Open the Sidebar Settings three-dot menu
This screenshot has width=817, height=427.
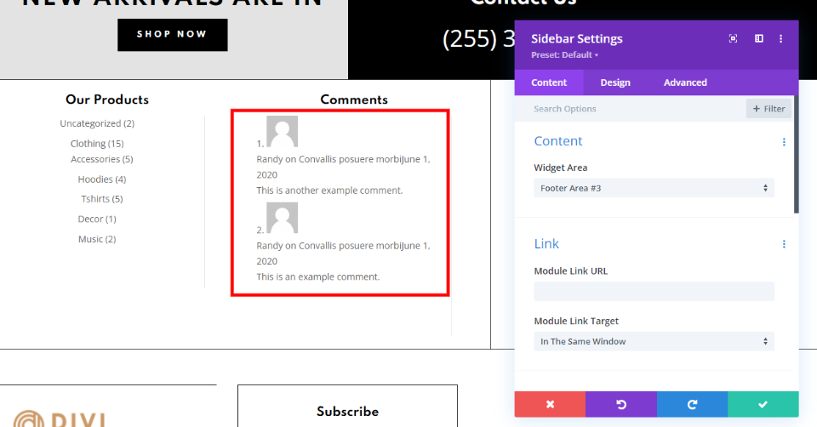[780, 38]
